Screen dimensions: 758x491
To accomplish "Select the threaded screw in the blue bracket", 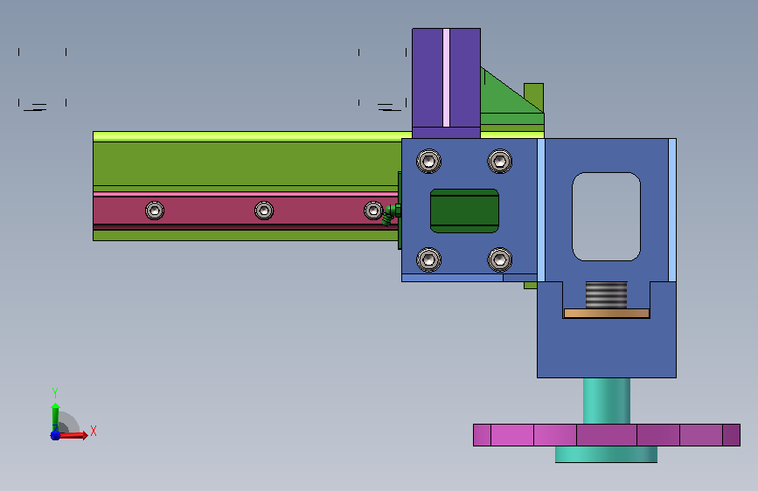I will (x=606, y=294).
